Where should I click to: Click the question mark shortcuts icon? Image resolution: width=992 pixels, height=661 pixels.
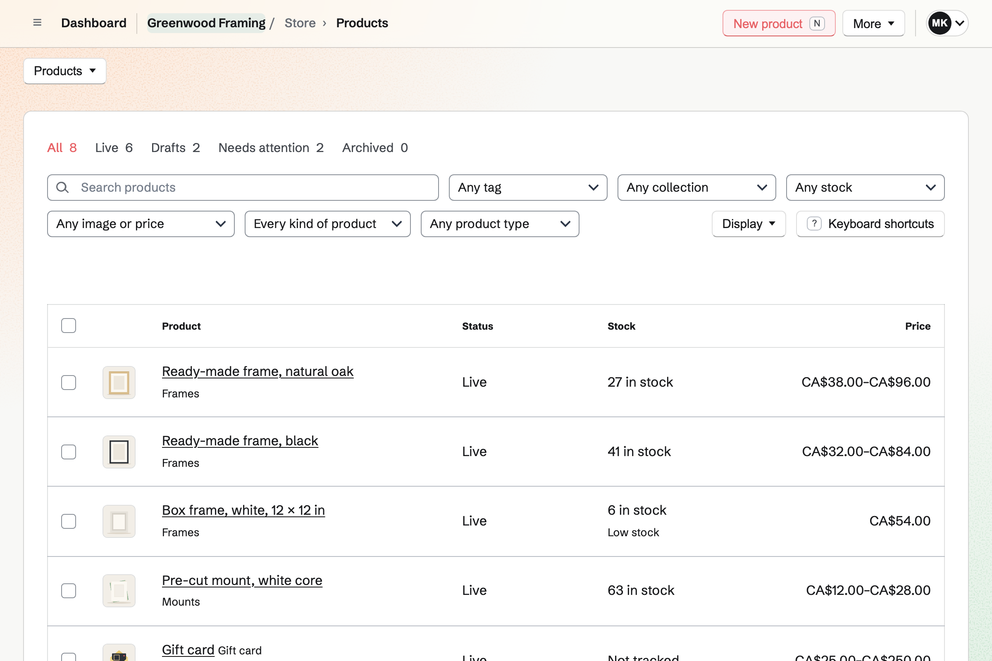click(x=814, y=224)
